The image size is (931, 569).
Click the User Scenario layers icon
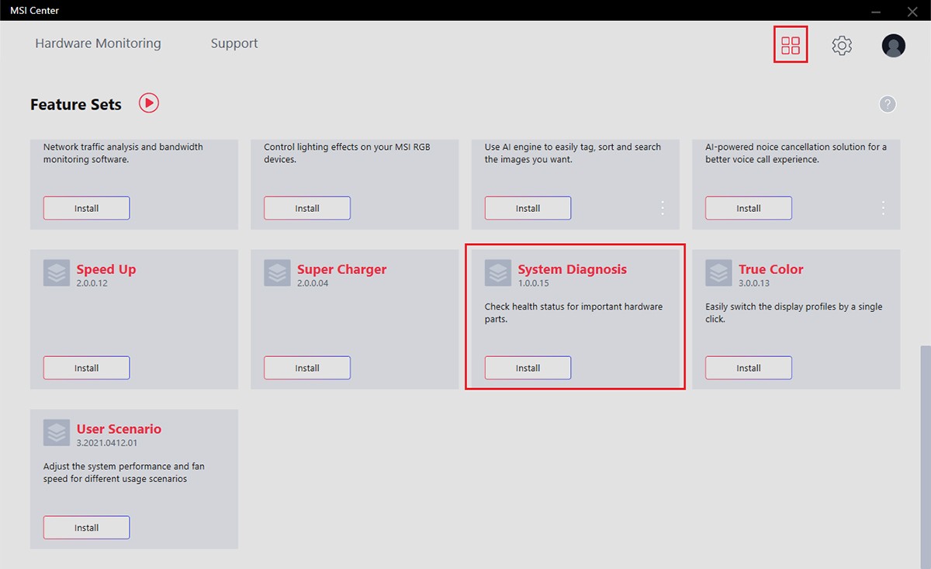pos(57,433)
